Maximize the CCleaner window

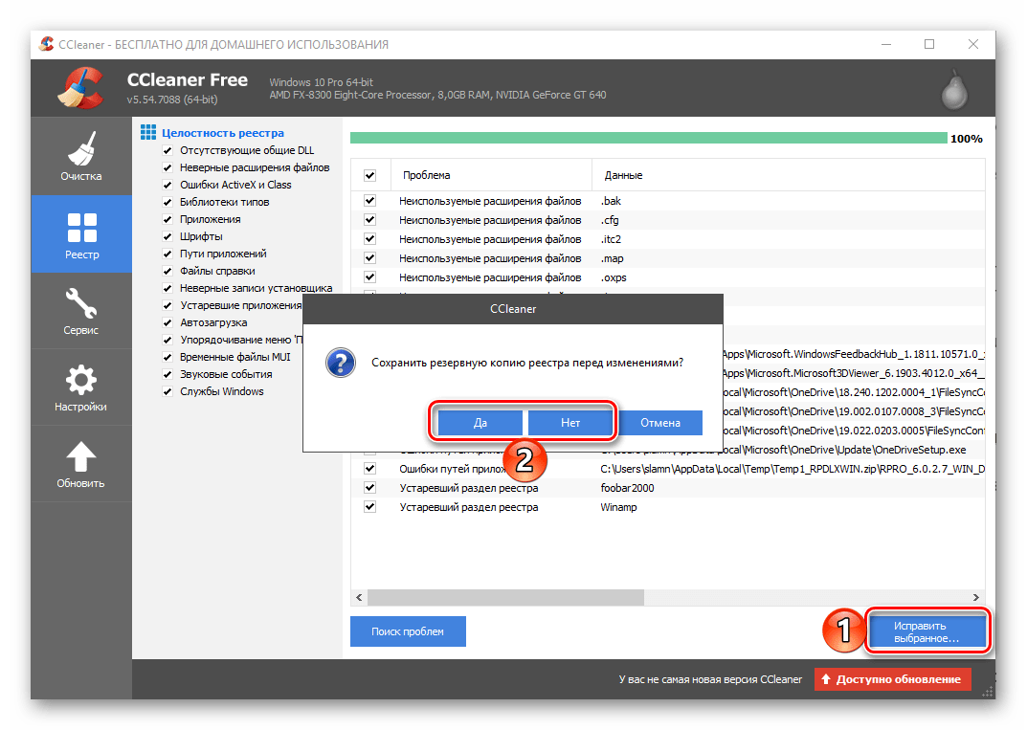929,44
